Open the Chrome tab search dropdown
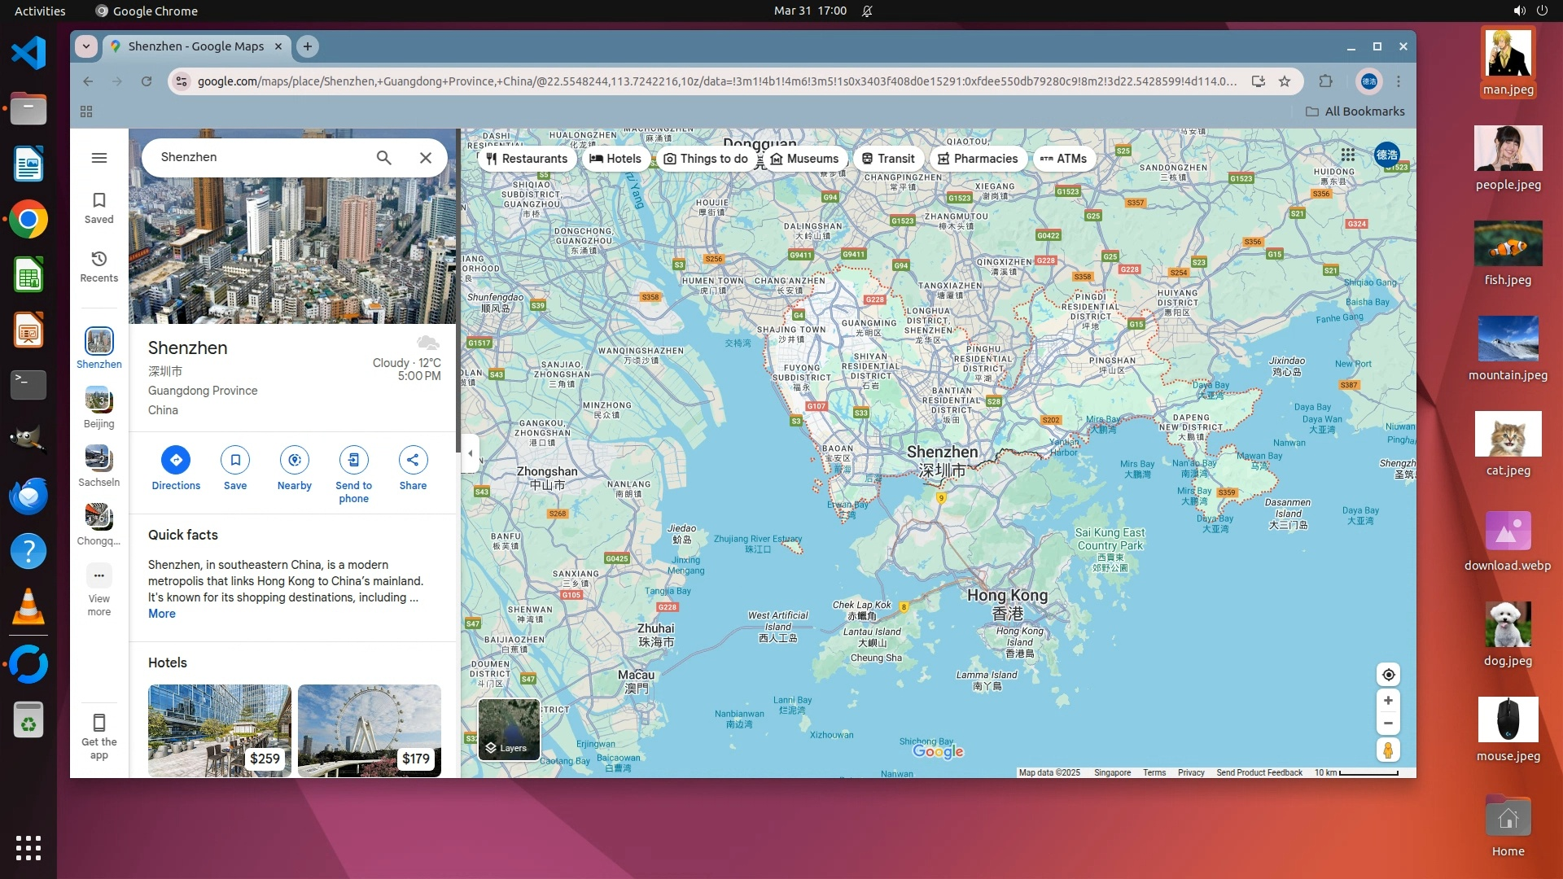 point(86,46)
